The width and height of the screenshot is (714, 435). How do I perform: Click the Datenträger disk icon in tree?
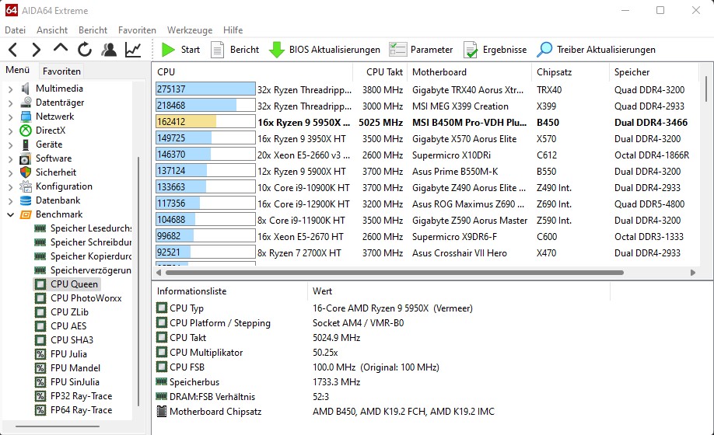tap(26, 103)
